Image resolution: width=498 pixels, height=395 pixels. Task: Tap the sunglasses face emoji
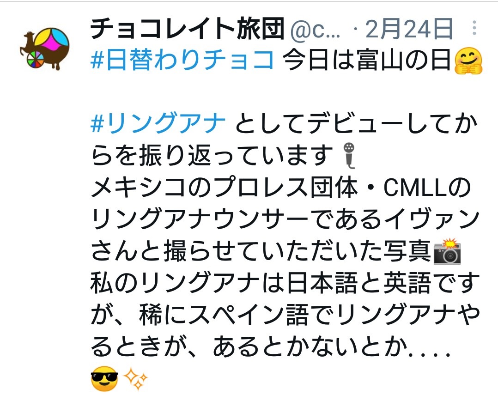tap(104, 378)
